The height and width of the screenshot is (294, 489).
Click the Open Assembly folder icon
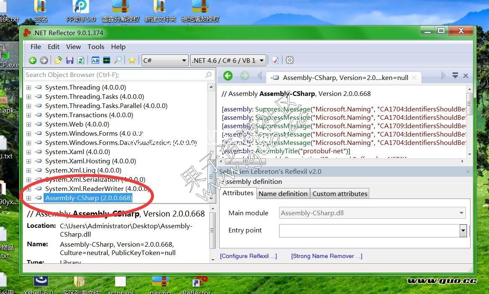click(x=58, y=60)
